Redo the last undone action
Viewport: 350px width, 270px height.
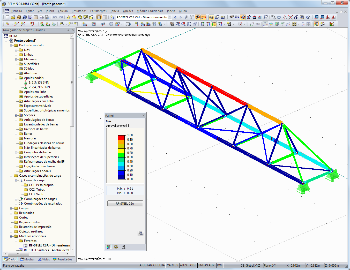(x=61, y=17)
